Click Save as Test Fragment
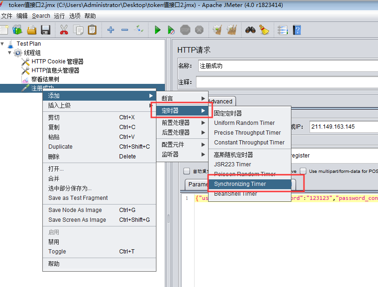The width and height of the screenshot is (378, 287). click(99, 198)
